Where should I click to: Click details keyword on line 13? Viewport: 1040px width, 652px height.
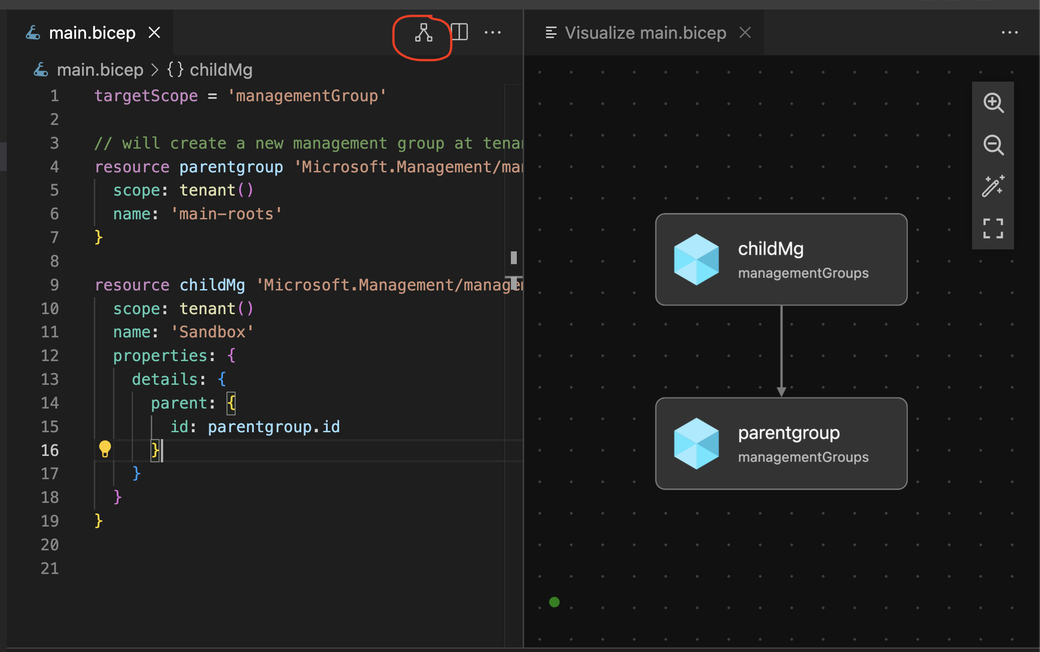[165, 379]
